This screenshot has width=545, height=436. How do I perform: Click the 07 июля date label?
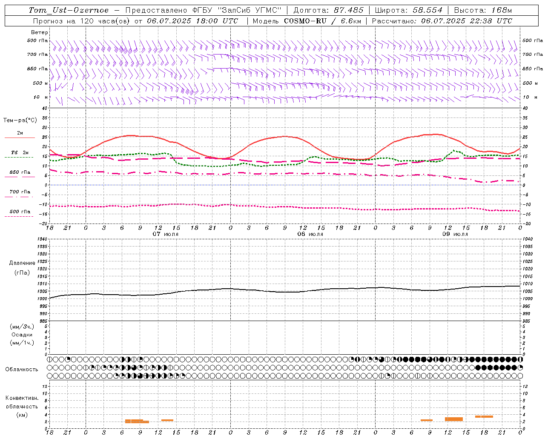point(166,234)
